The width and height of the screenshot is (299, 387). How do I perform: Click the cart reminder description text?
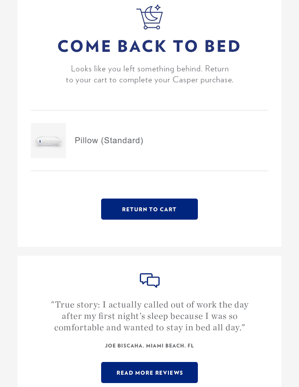[149, 74]
